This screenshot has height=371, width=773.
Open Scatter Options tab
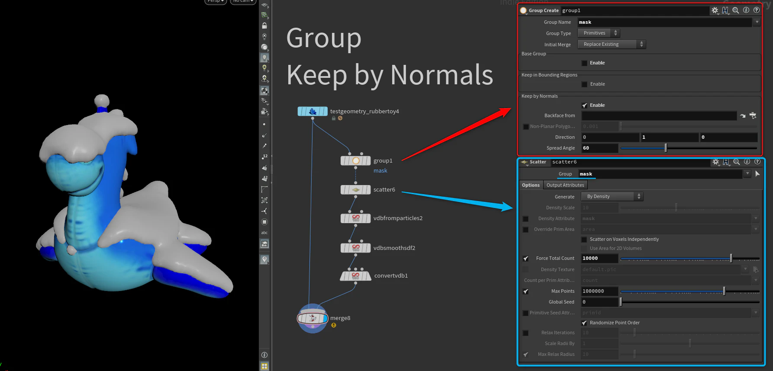[x=531, y=185]
